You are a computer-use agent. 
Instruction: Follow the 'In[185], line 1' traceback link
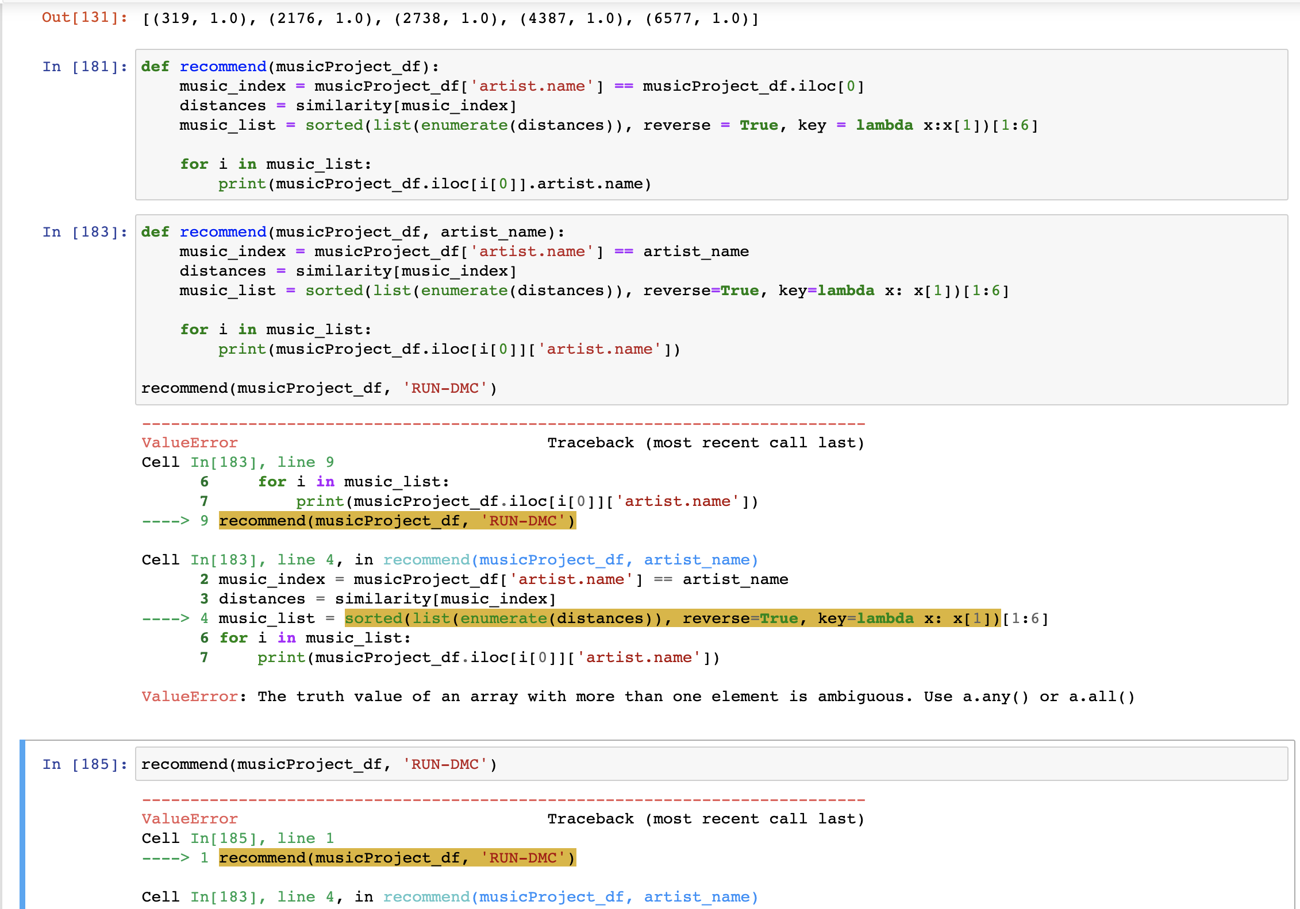(262, 838)
